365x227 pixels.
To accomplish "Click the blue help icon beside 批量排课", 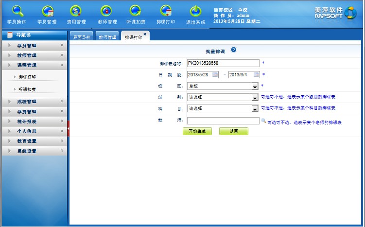I will pos(234,50).
